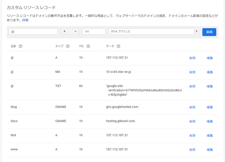This screenshot has height=162, width=225.
Task: Edit the TXT google-site-verification record
Action: coord(210,86)
